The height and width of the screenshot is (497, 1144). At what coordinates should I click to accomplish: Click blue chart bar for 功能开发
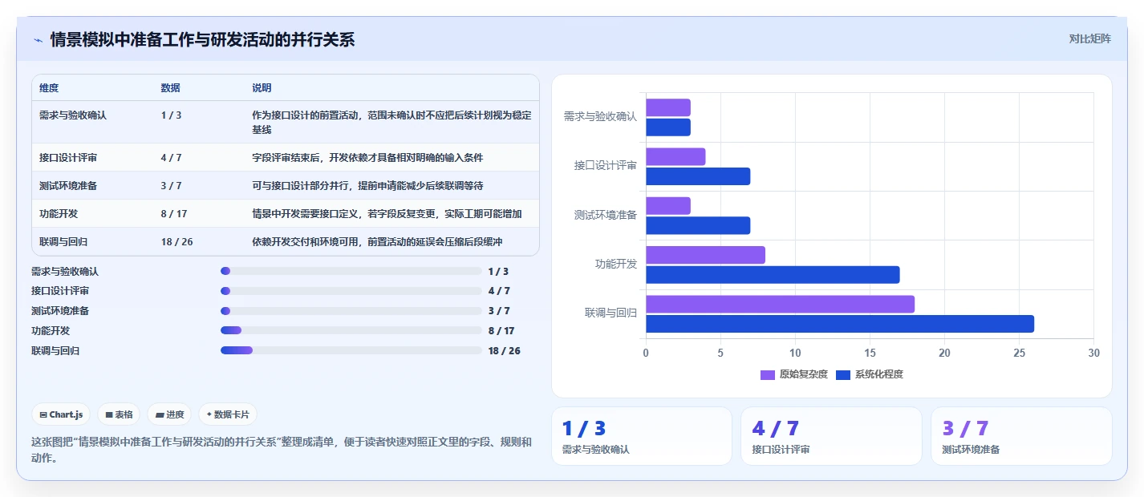(x=773, y=275)
